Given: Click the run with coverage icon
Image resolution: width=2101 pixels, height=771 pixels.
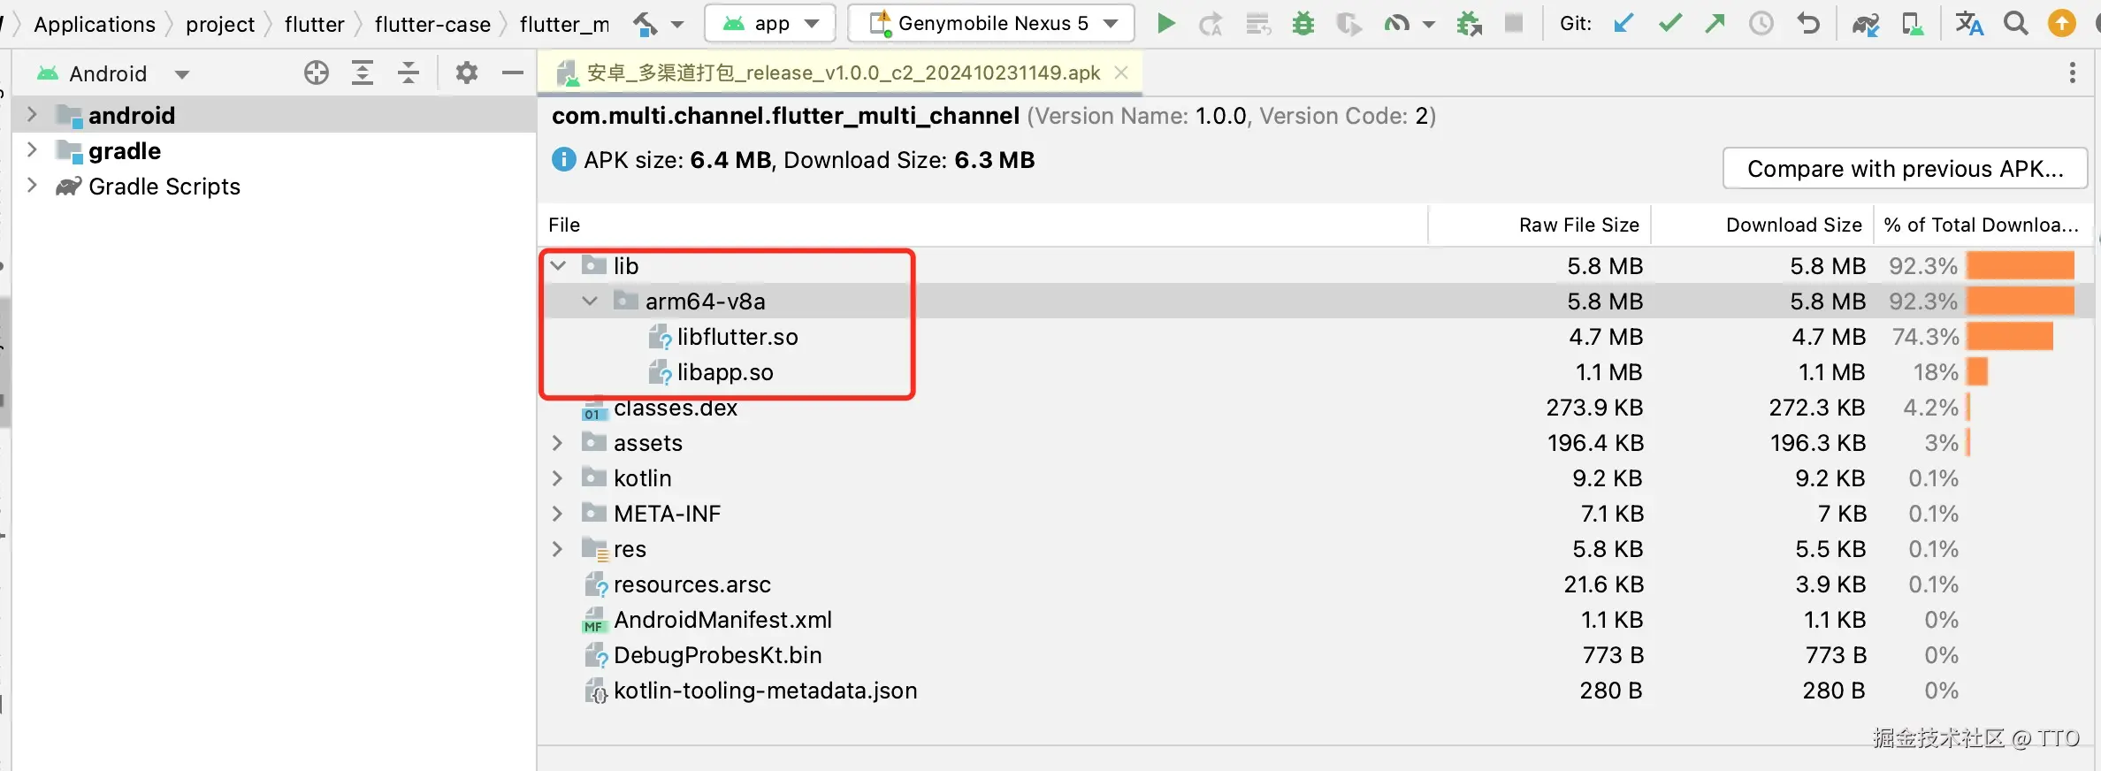Looking at the screenshot, I should (x=1349, y=24).
